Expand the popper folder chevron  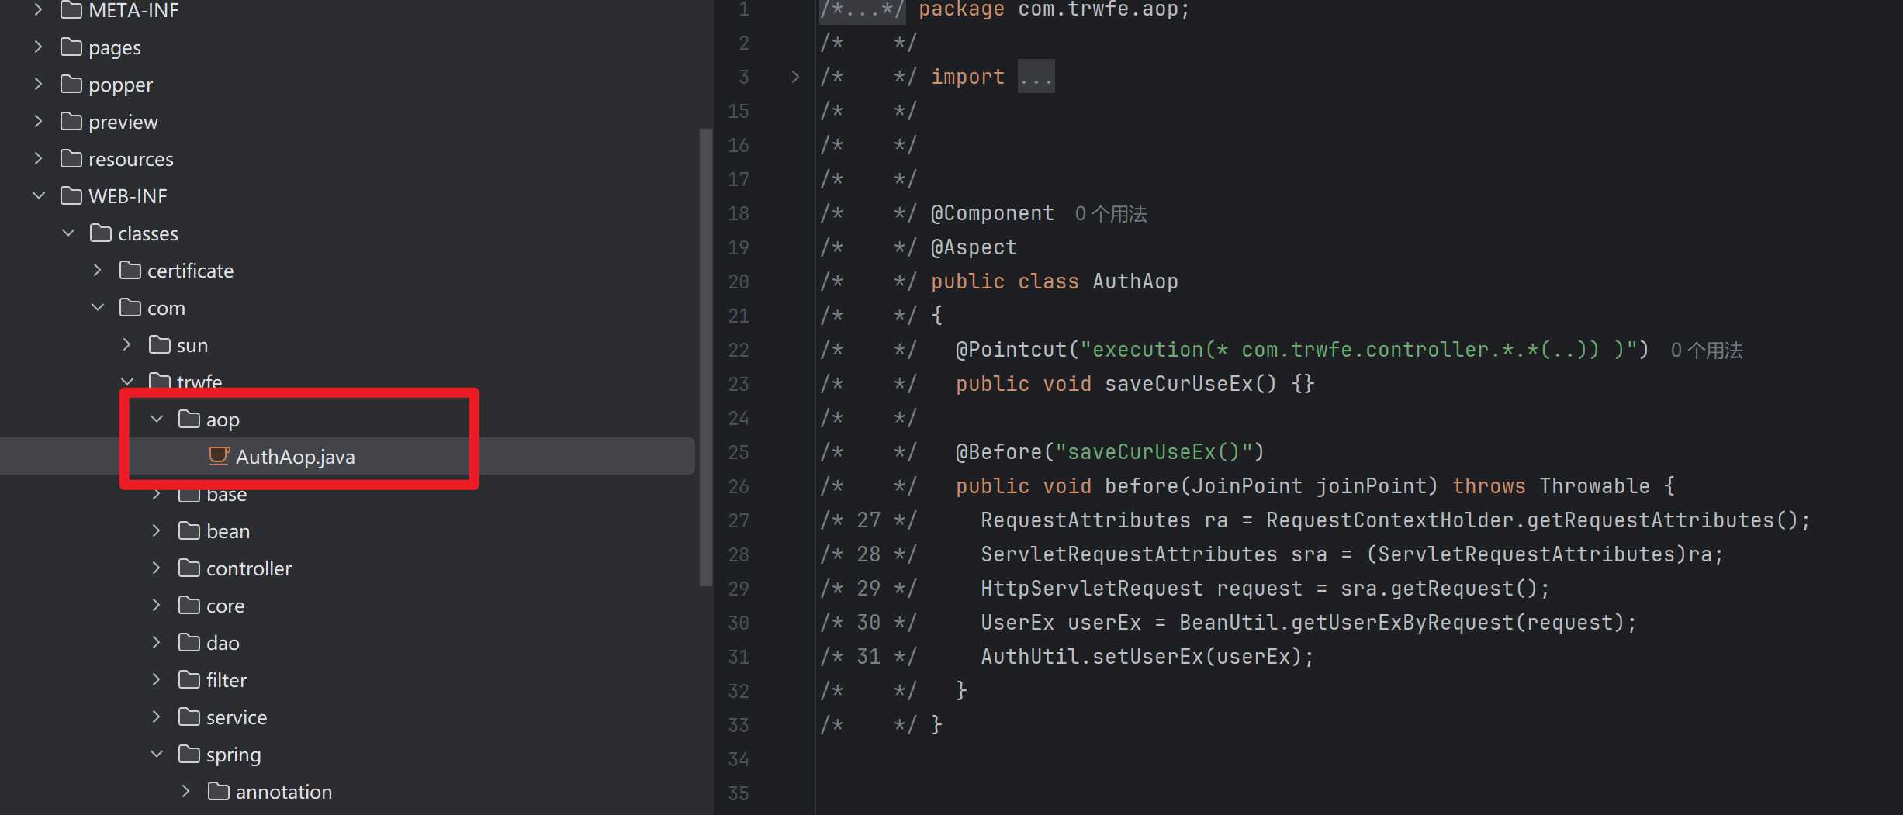(x=38, y=85)
